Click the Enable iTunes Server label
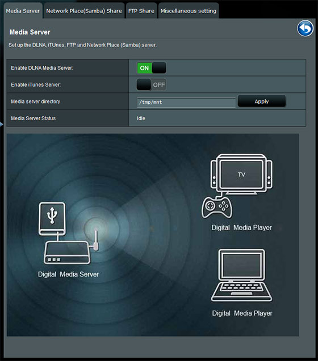This screenshot has height=361, width=318. (x=36, y=85)
